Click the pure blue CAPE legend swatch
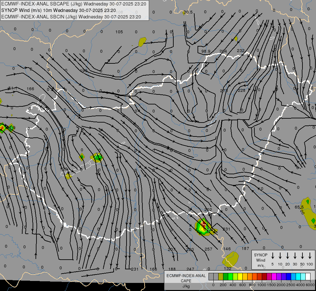 289,276
